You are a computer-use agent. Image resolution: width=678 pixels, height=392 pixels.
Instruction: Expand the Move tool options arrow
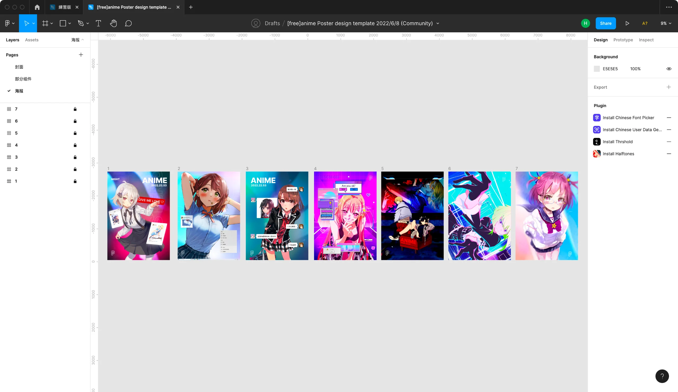coord(34,23)
